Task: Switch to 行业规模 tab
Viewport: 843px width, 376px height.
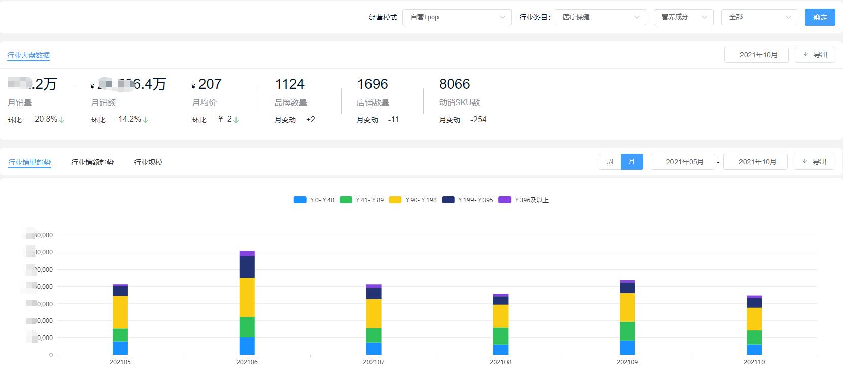Action: coord(148,162)
